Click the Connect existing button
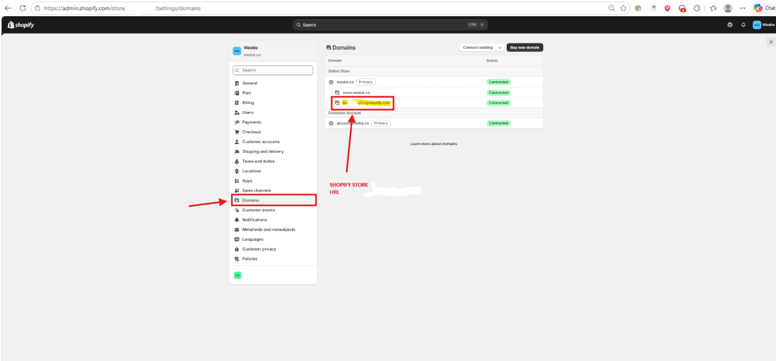 [x=477, y=48]
